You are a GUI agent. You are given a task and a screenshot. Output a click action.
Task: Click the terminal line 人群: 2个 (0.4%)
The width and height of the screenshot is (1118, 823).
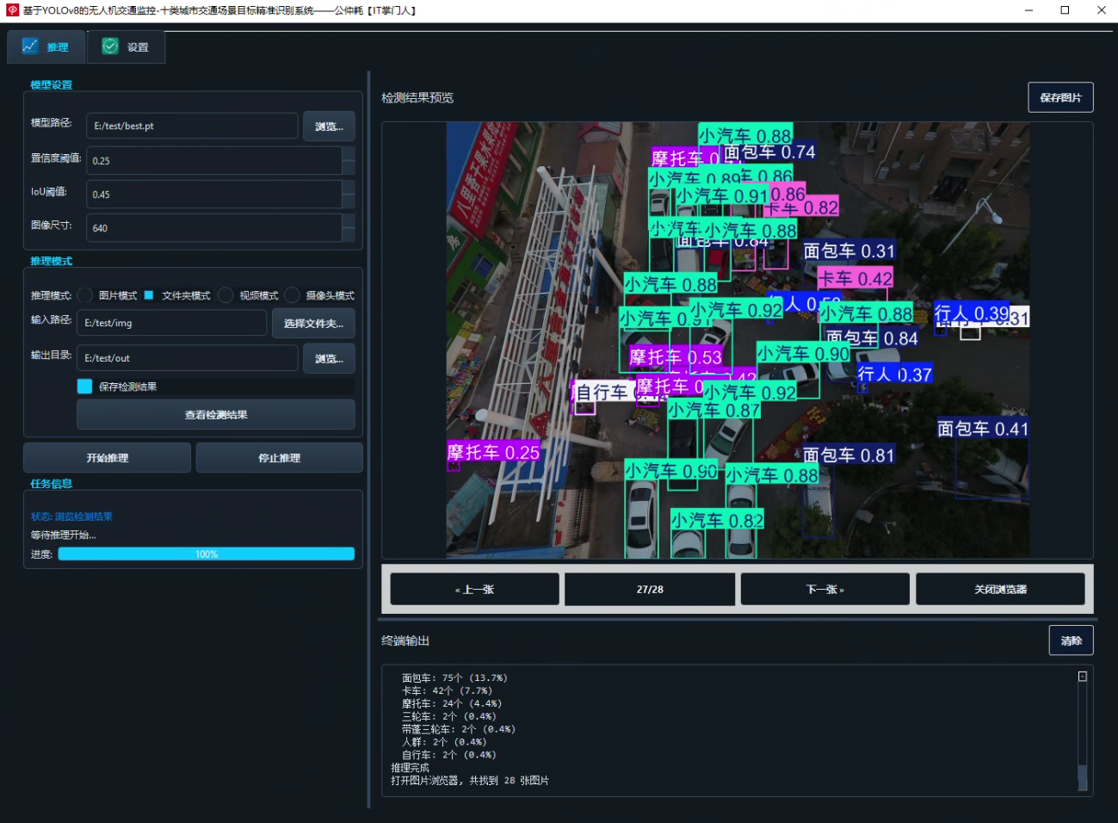pyautogui.click(x=444, y=742)
